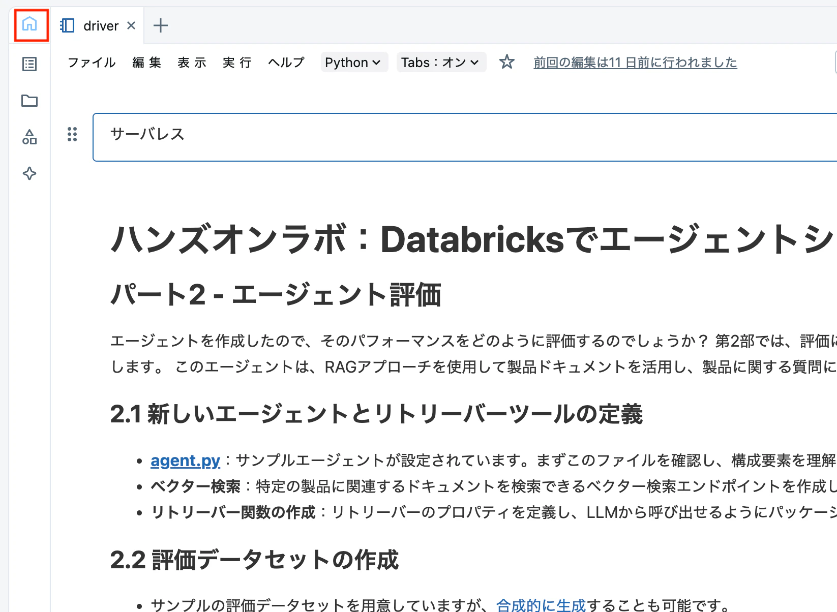Open the agent.py link

186,461
